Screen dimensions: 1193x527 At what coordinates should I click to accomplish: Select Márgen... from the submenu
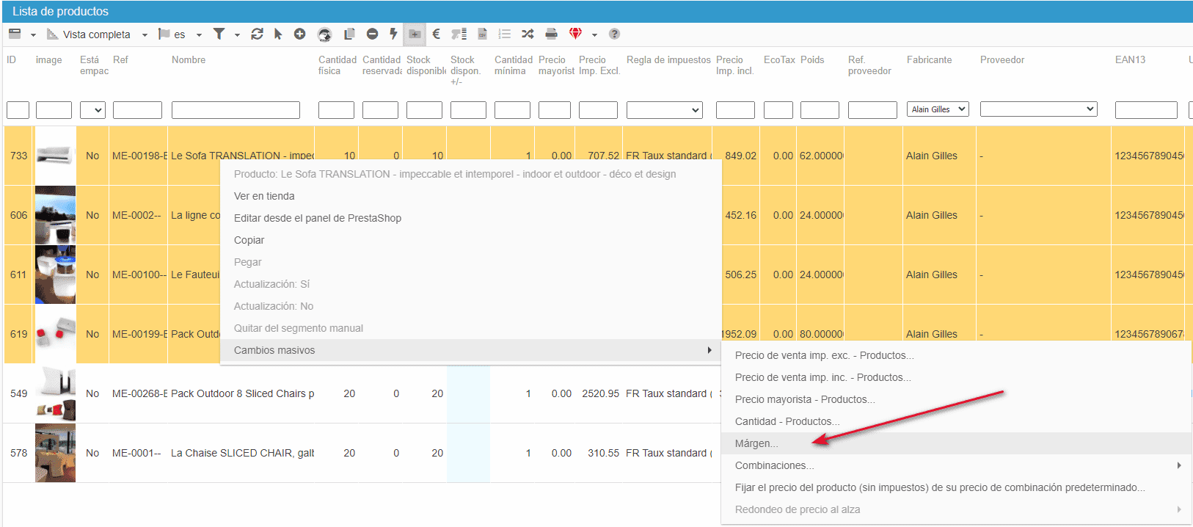coord(756,443)
